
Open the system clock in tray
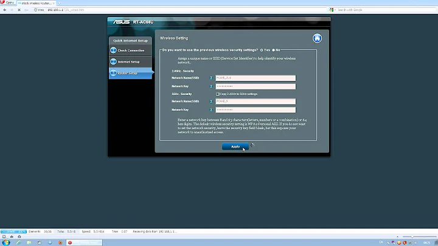pyautogui.click(x=426, y=242)
